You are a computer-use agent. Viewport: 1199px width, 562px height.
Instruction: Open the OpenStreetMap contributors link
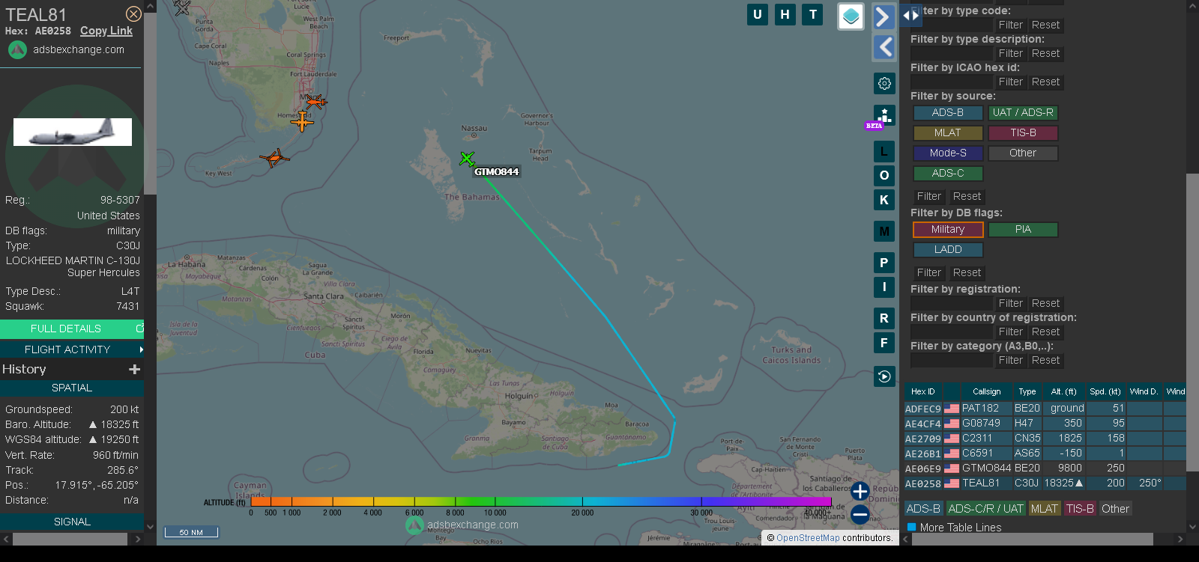click(x=808, y=537)
